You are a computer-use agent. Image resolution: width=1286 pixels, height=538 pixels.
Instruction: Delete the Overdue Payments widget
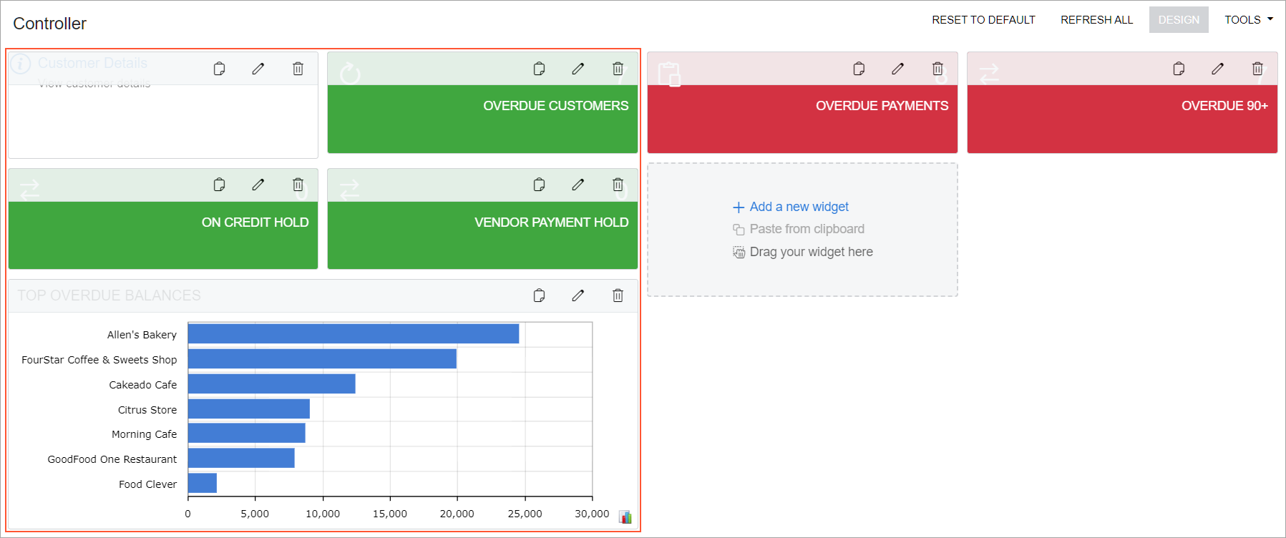coord(937,69)
